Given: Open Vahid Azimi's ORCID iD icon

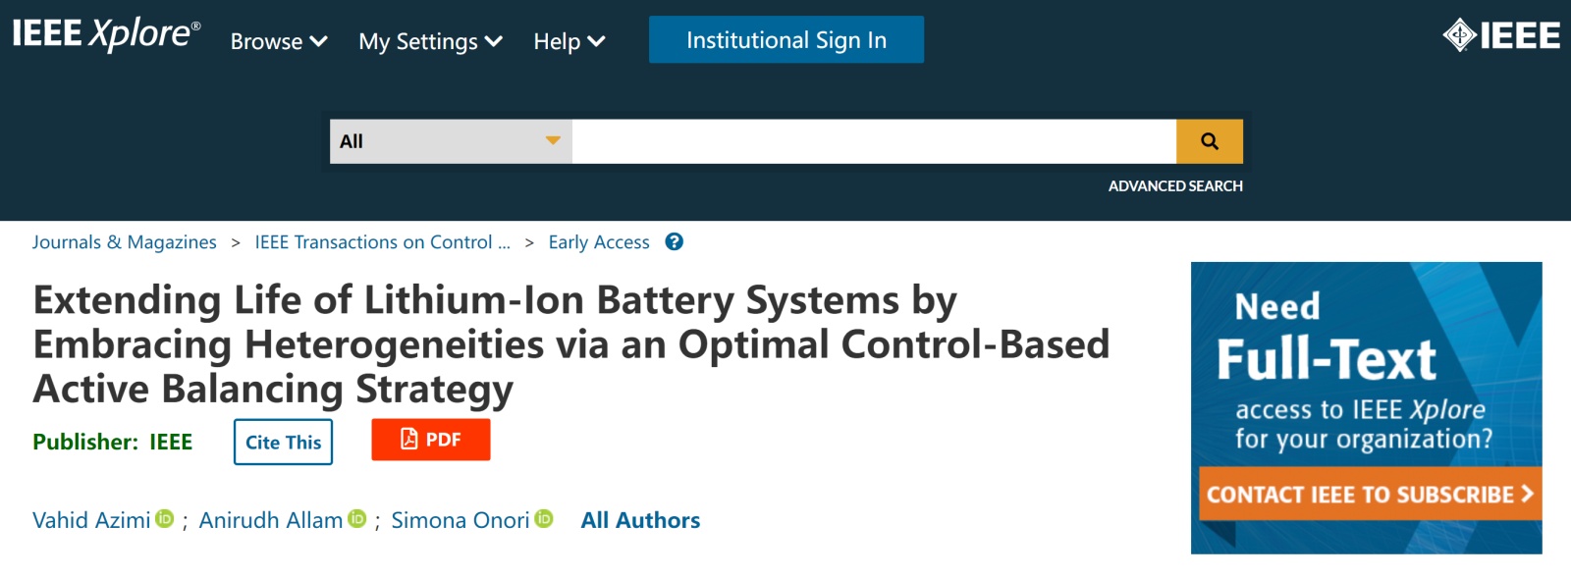Looking at the screenshot, I should coord(165,518).
